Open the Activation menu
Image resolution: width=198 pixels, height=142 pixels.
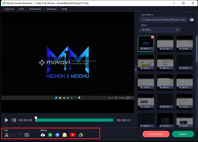(35, 9)
